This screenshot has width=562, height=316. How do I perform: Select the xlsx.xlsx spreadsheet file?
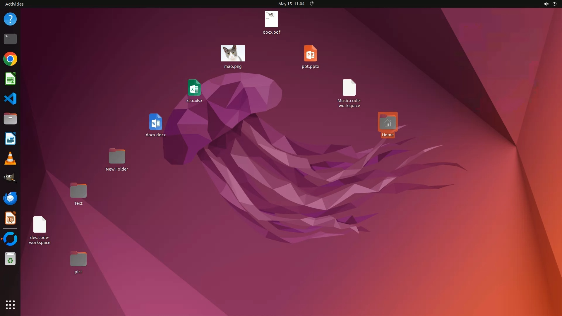(x=194, y=88)
